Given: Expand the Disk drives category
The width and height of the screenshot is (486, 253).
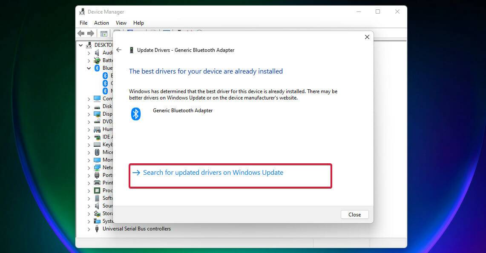Looking at the screenshot, I should tap(88, 106).
